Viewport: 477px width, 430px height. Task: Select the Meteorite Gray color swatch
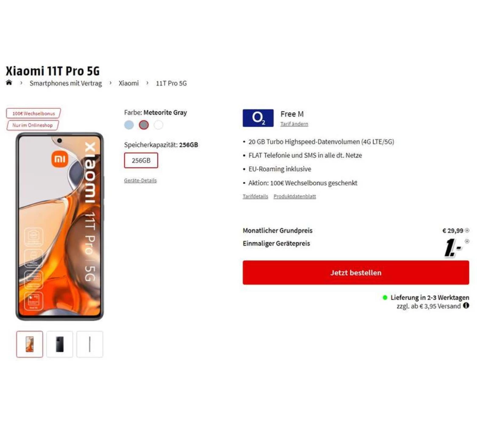(144, 125)
